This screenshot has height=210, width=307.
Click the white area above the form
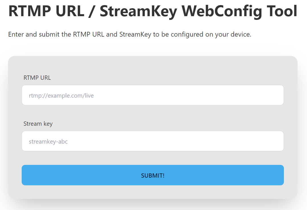(153, 48)
